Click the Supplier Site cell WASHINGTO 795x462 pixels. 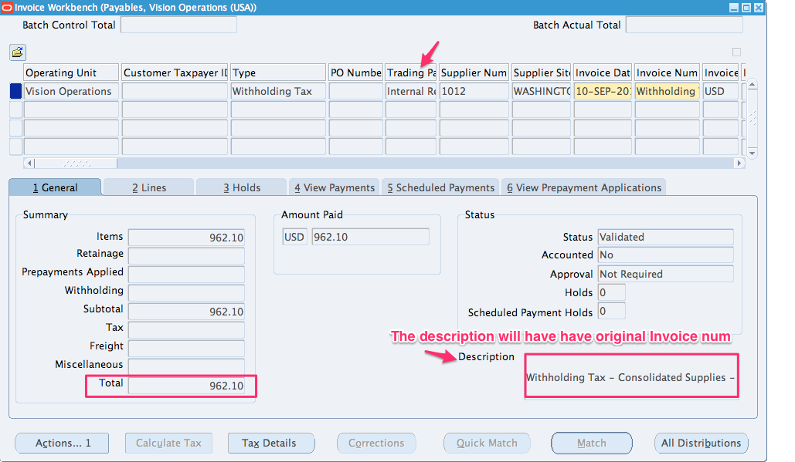coord(542,91)
